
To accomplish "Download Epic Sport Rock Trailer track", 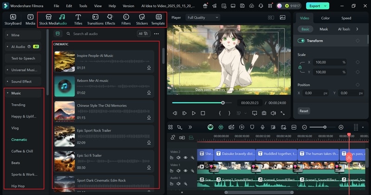I will tap(149, 143).
